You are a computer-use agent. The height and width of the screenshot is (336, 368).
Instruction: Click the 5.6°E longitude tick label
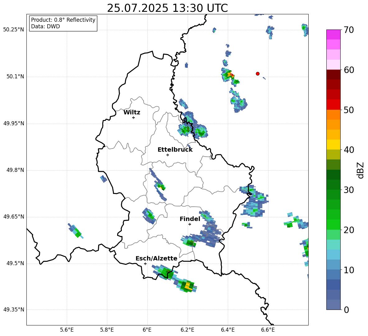click(x=67, y=330)
